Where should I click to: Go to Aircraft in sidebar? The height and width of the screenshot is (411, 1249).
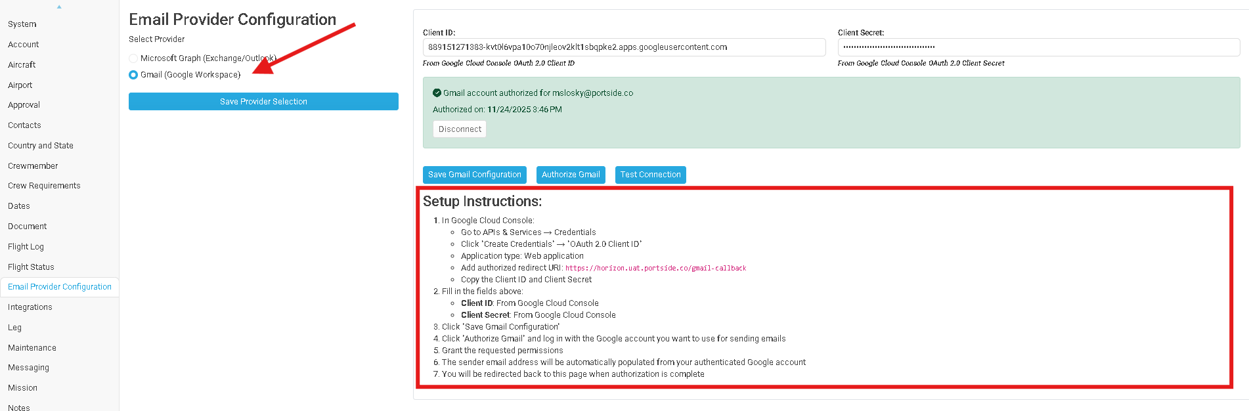click(x=22, y=65)
